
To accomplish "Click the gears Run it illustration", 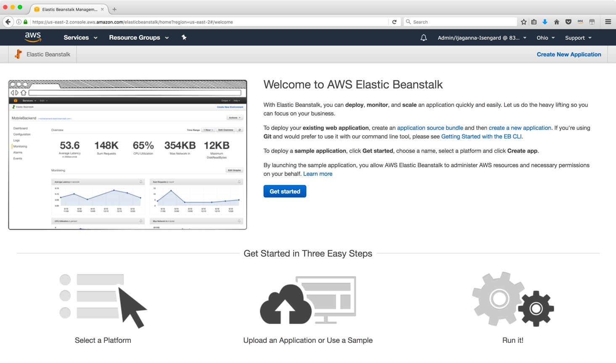I will 513,299.
